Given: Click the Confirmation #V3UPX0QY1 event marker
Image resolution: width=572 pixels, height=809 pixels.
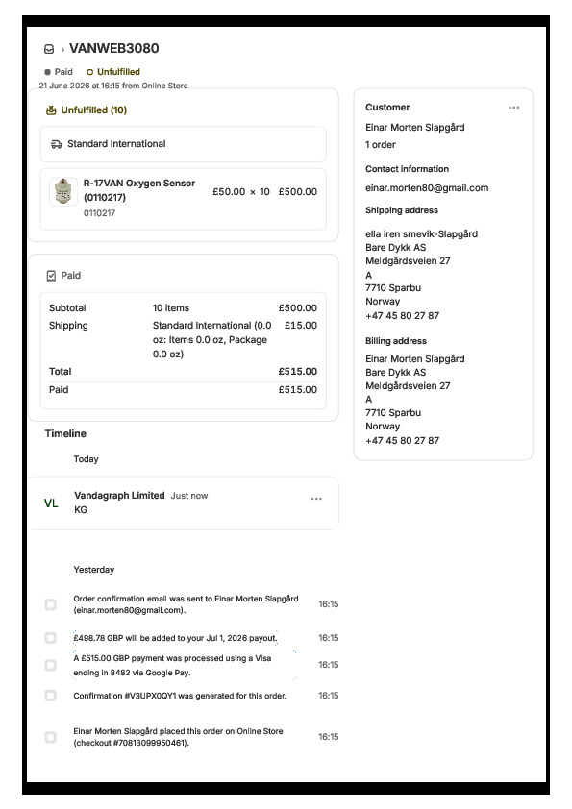Looking at the screenshot, I should (x=51, y=696).
